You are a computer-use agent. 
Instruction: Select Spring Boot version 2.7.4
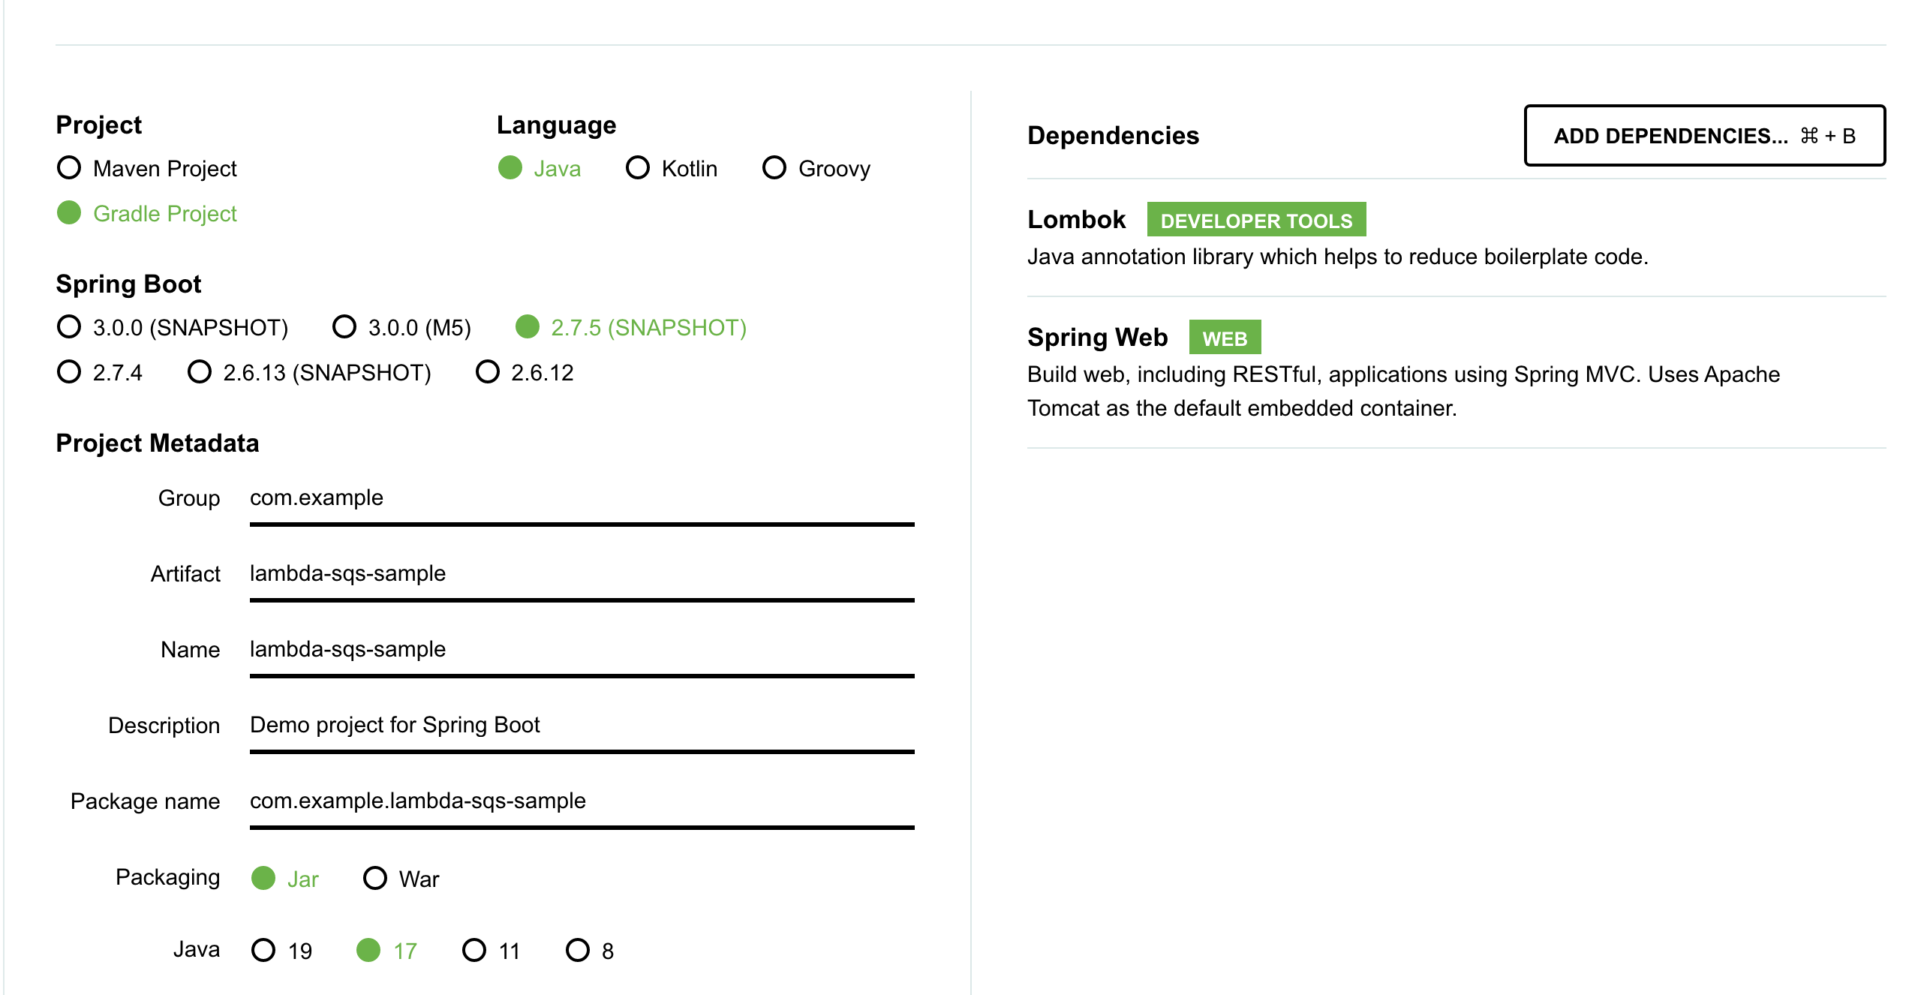coord(69,372)
